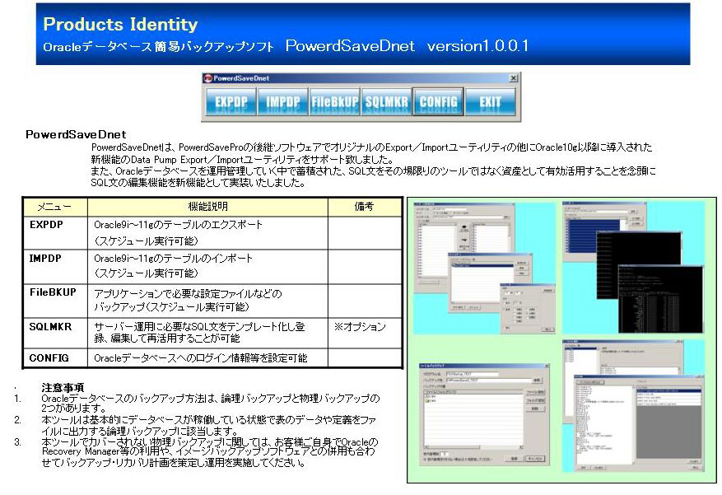The image size is (722, 495).
Task: Close the PowerdSaveDnet toolbar window
Action: point(514,78)
